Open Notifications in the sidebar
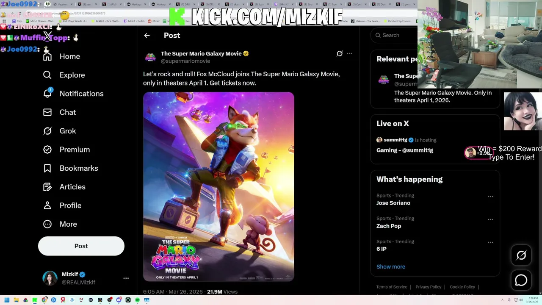This screenshot has height=305, width=542. 73,94
